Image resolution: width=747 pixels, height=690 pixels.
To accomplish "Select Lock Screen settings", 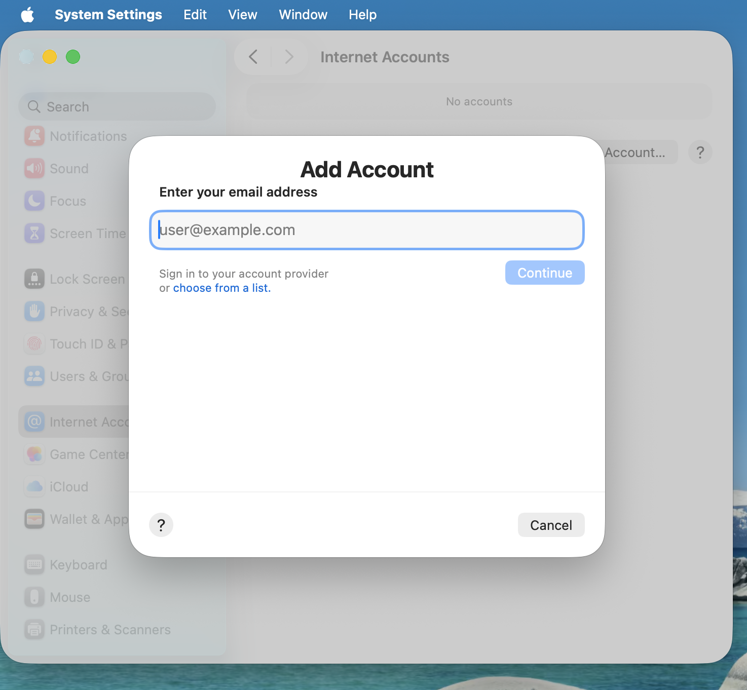I will tap(87, 279).
